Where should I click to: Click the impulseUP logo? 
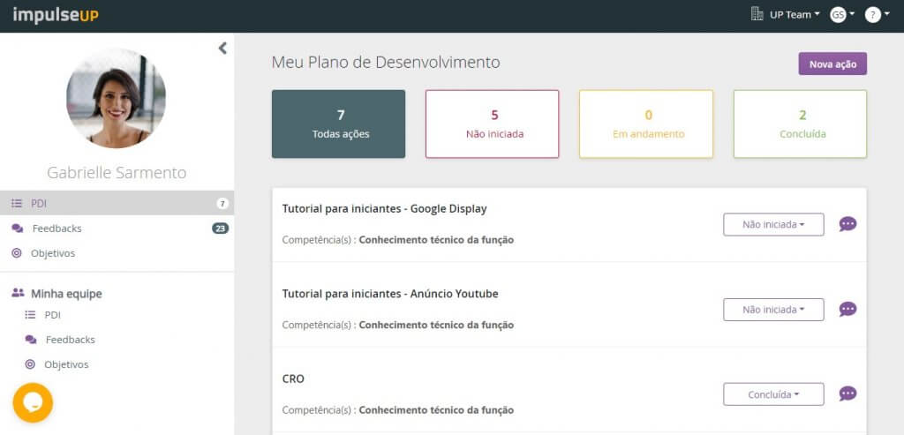56,16
